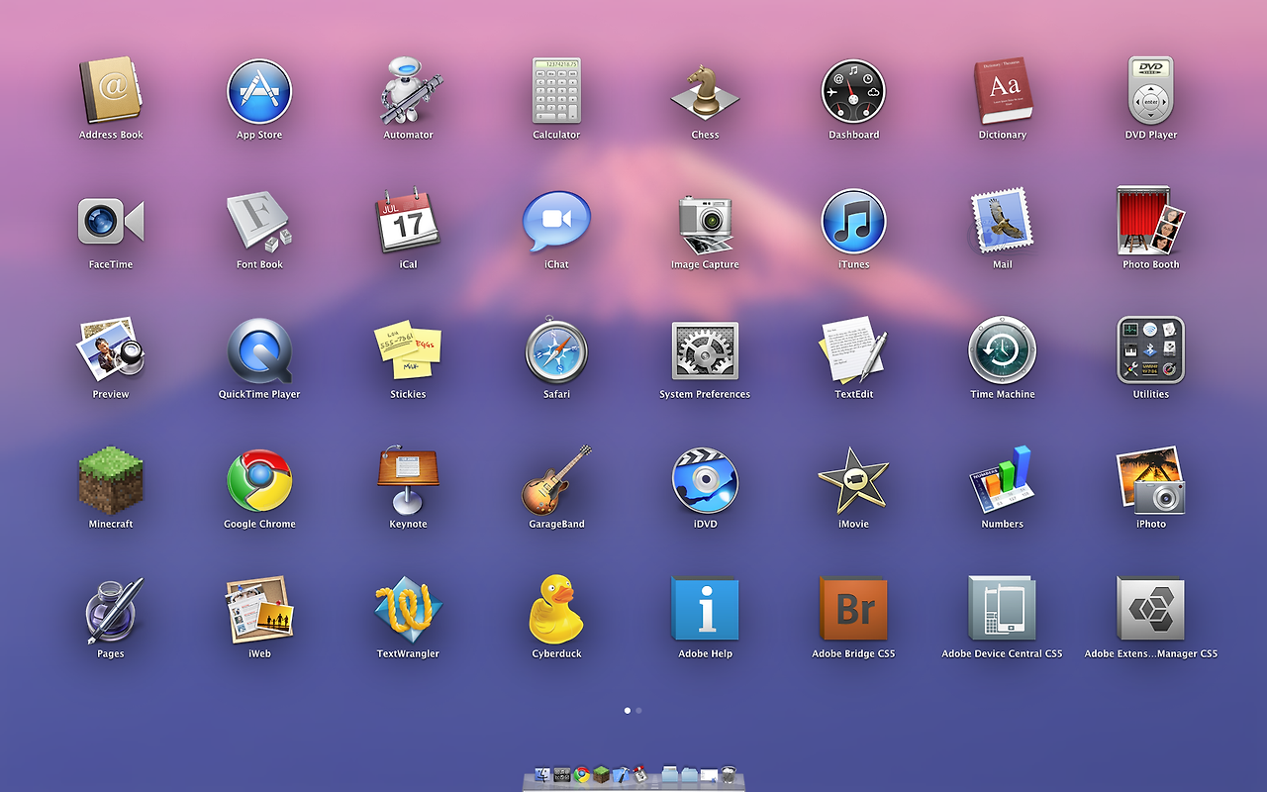
Task: Launch the iDVD app
Action: [x=705, y=480]
